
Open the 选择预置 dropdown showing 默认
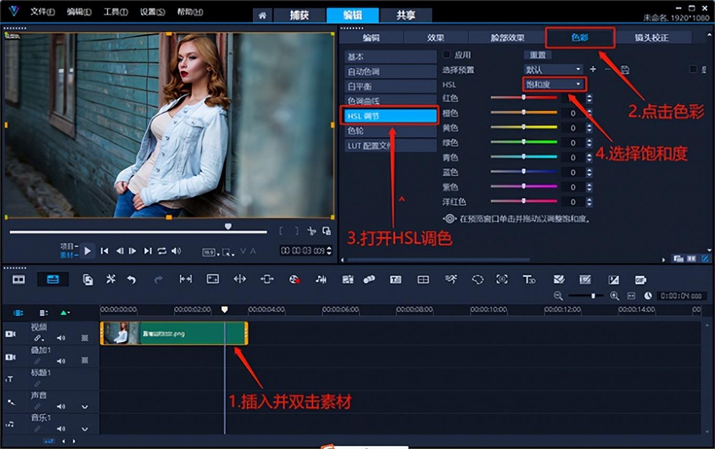[553, 69]
